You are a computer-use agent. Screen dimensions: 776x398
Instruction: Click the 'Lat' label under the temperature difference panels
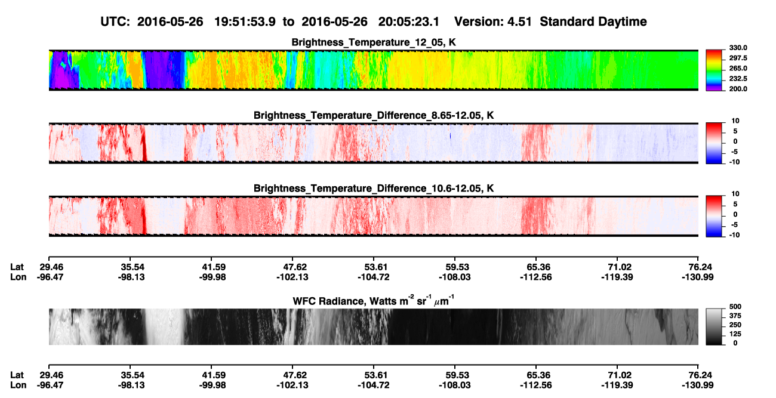click(17, 267)
